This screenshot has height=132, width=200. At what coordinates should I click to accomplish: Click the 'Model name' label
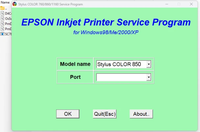click(x=75, y=64)
